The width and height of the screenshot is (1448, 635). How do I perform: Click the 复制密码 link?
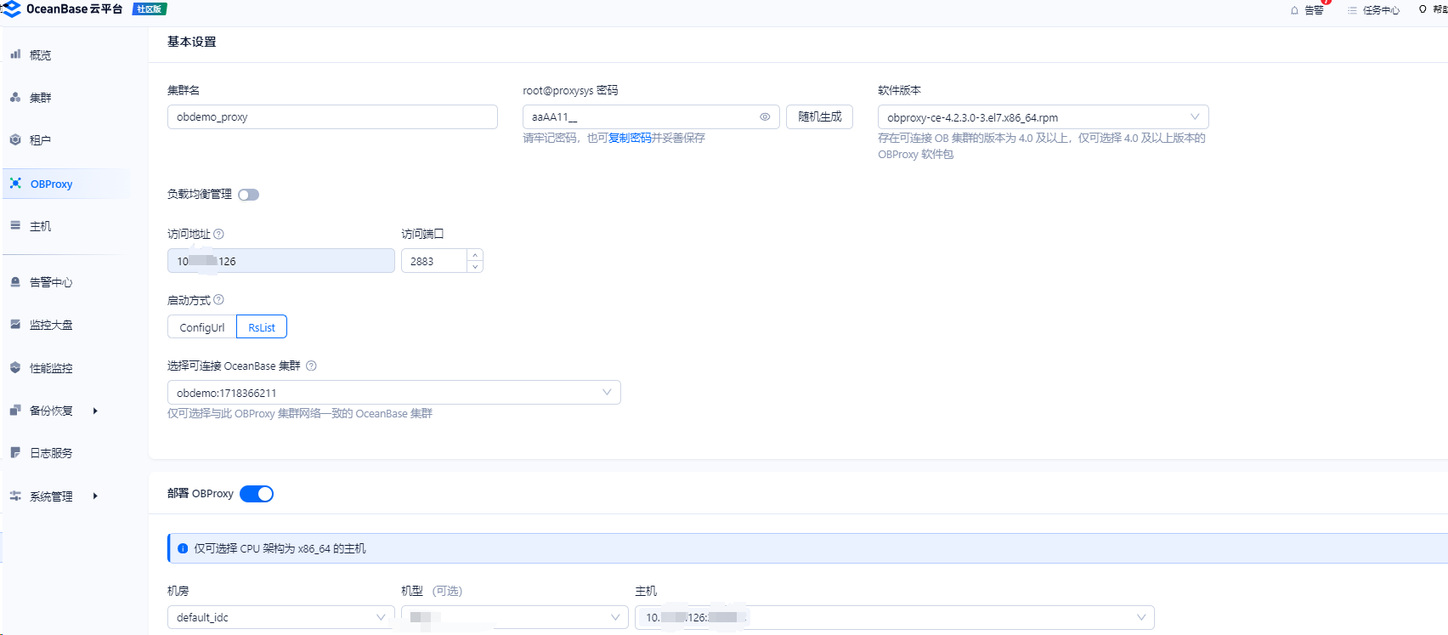[x=630, y=138]
